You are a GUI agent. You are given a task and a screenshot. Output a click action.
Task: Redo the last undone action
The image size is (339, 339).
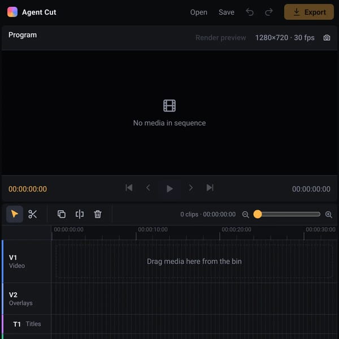click(269, 12)
